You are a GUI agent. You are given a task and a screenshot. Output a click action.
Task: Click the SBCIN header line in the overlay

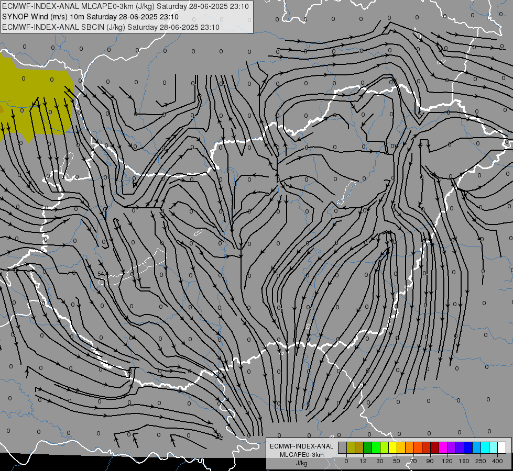[x=111, y=27]
